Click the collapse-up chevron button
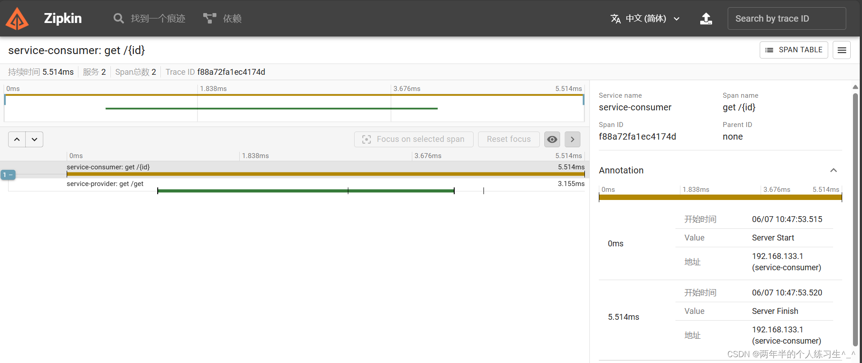Viewport: 862px width, 363px height. [x=17, y=139]
